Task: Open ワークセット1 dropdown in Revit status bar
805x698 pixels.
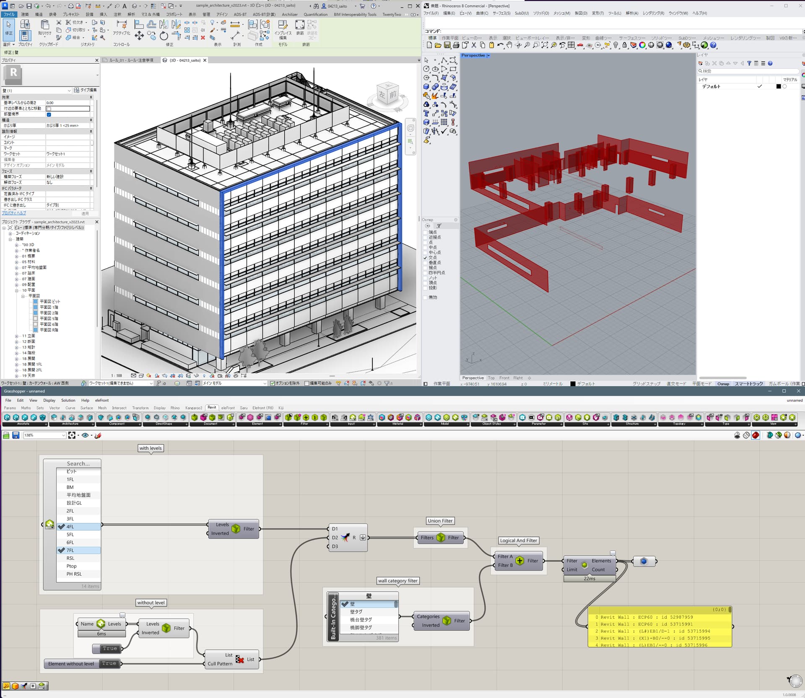Action: click(151, 383)
